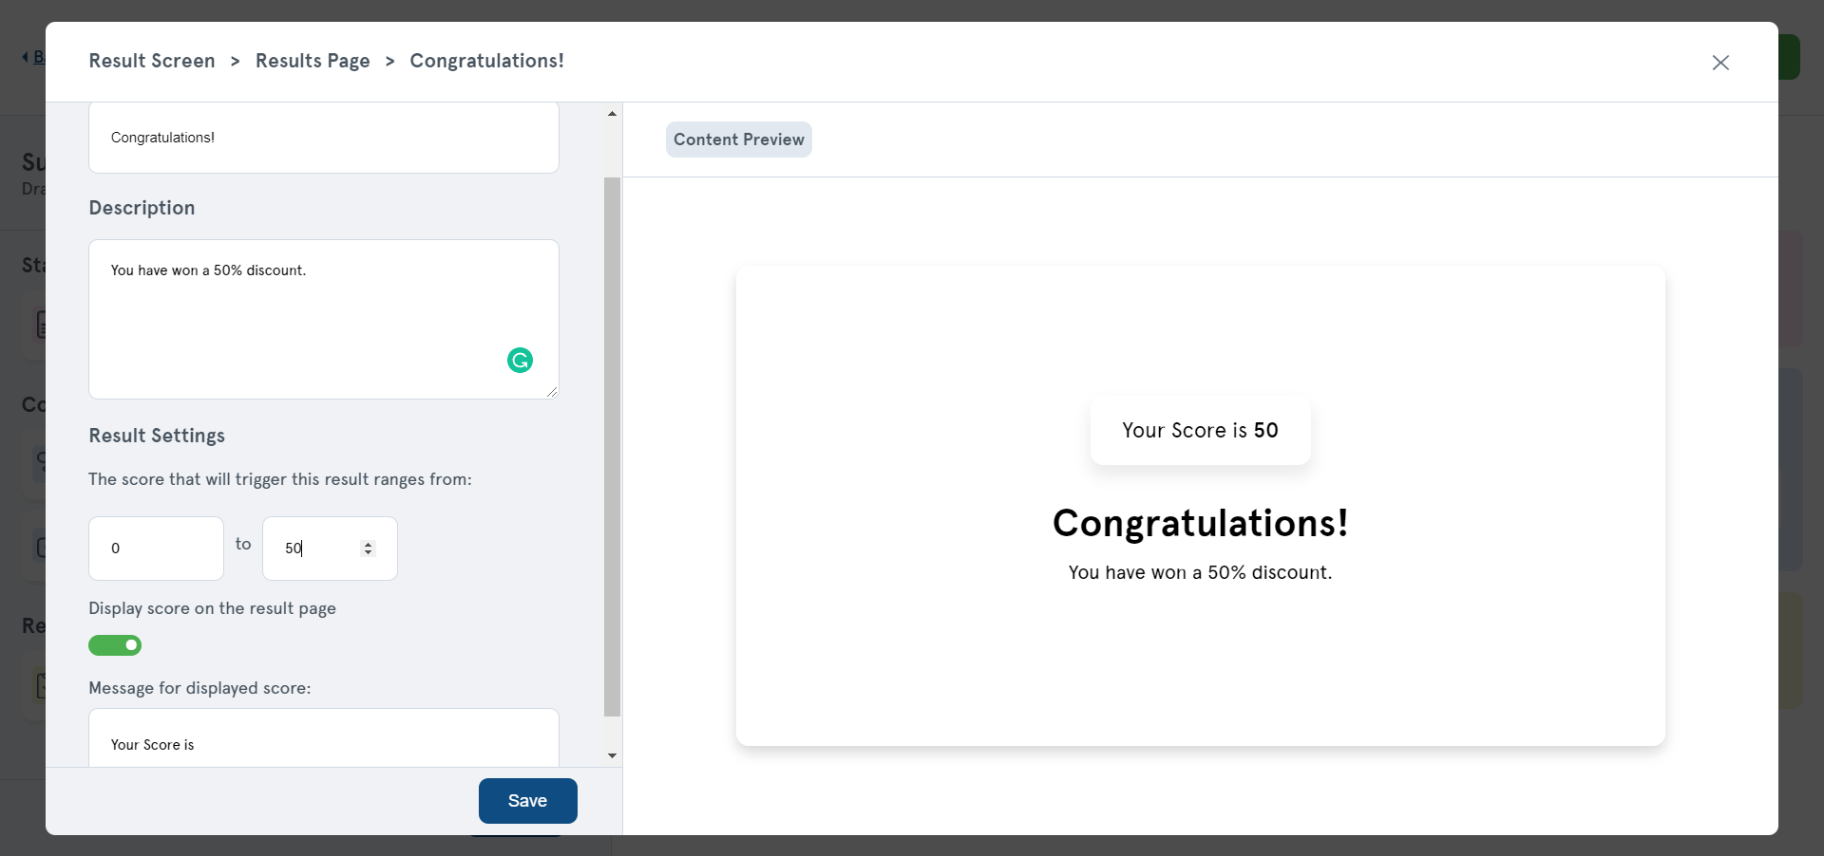1824x856 pixels.
Task: Click the minimum score field showing 0
Action: click(x=156, y=549)
